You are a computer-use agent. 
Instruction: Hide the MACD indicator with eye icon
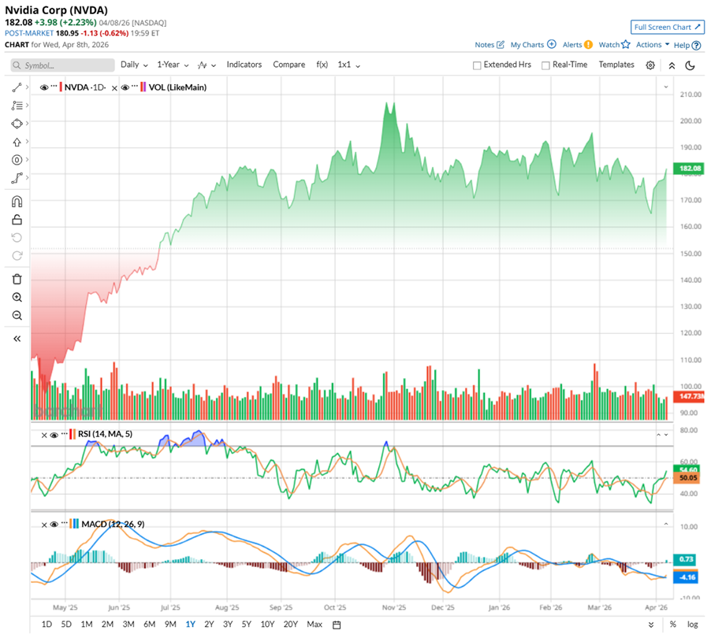pyautogui.click(x=54, y=525)
